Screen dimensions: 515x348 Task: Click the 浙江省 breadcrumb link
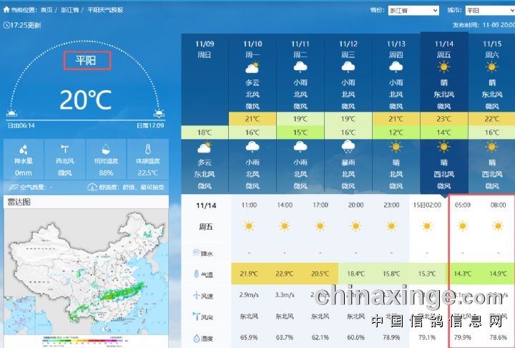(70, 11)
